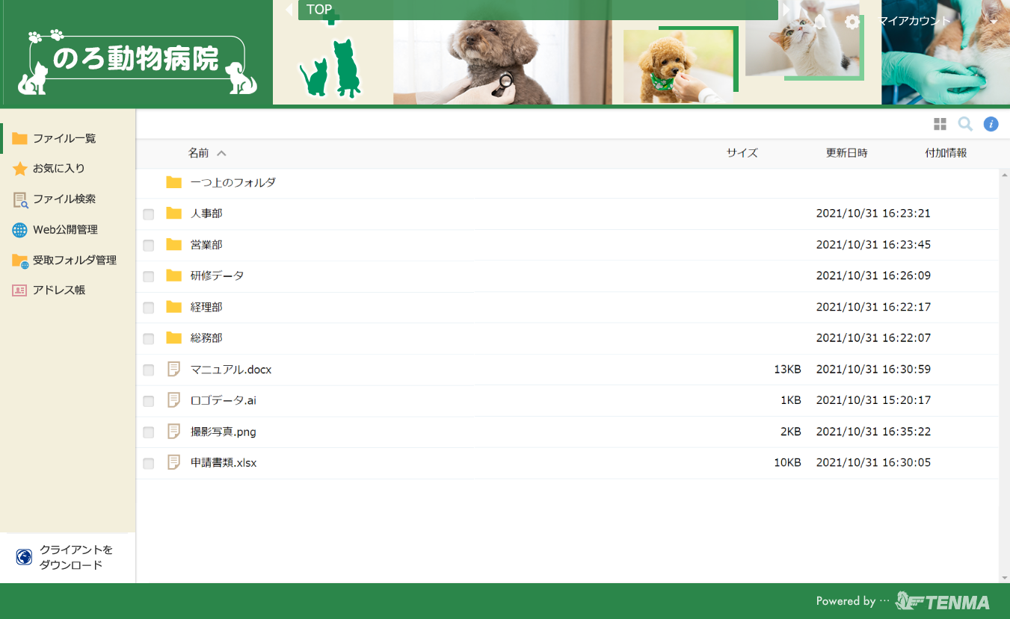
Task: Click the アドレス帳 card icon
Action: (x=19, y=290)
